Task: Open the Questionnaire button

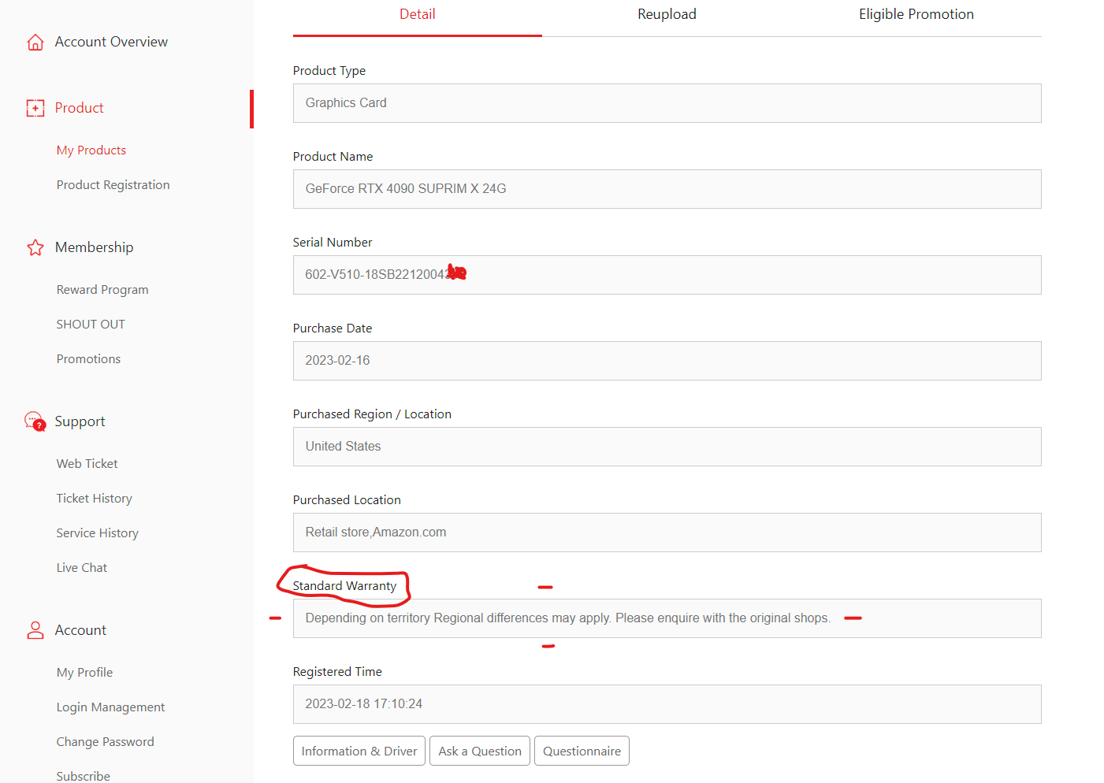Action: (582, 751)
